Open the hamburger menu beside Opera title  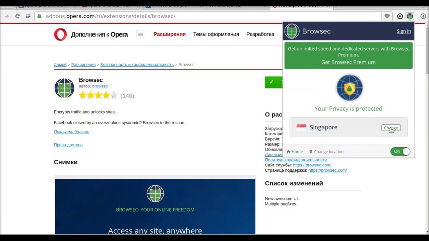[140, 34]
